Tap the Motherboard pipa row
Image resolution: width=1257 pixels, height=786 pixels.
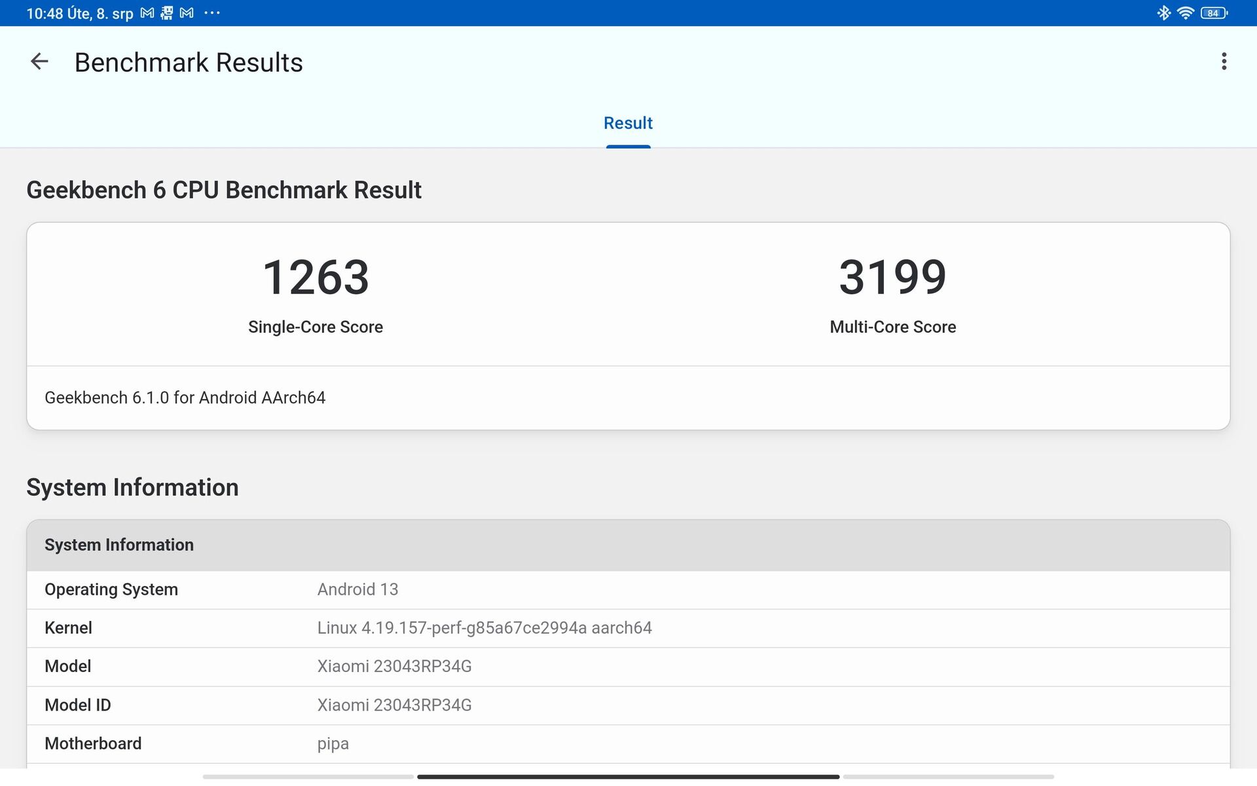pyautogui.click(x=628, y=744)
